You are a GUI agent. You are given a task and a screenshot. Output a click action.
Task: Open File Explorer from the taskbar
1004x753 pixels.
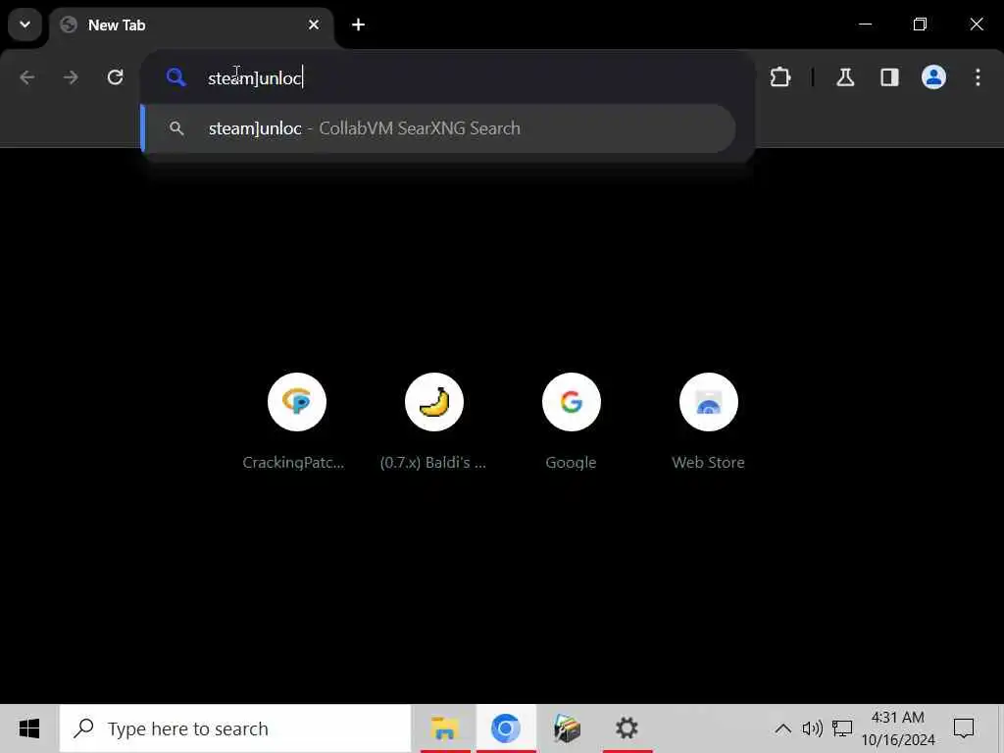pos(445,728)
